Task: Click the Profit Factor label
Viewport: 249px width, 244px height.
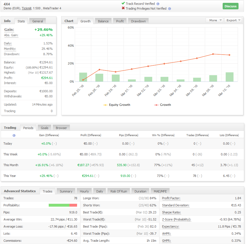Action: tap(171, 198)
